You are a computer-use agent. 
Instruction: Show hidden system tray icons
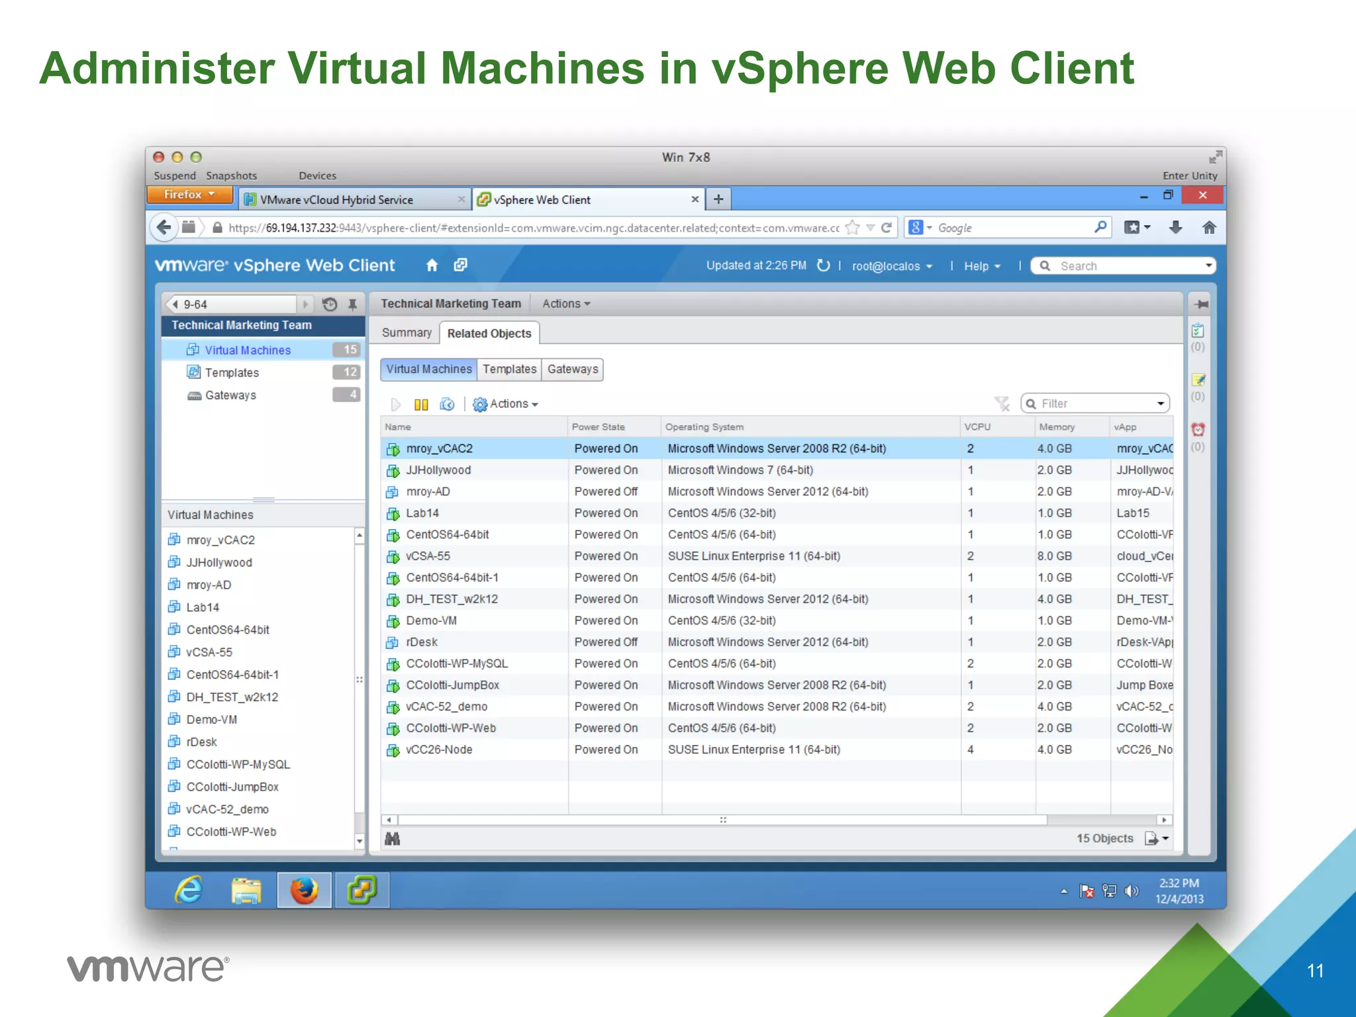click(1064, 891)
